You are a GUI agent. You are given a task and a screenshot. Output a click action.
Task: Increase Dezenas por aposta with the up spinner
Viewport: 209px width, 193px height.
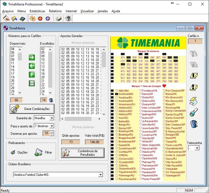point(52,132)
